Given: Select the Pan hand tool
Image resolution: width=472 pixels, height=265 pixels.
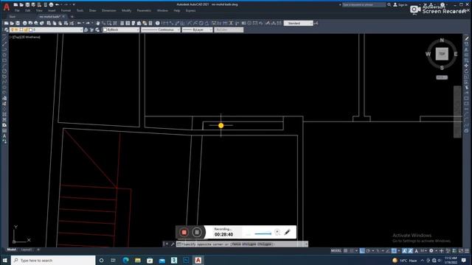Looking at the screenshot, I should (98, 23).
